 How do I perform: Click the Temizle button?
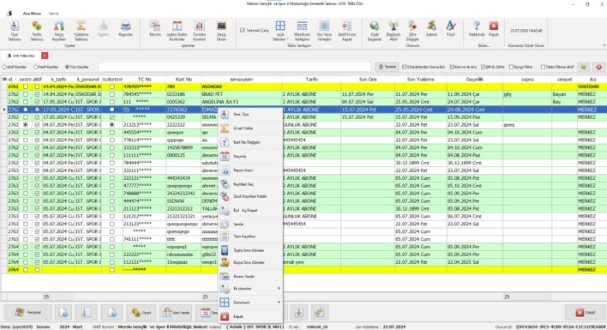tap(387, 67)
